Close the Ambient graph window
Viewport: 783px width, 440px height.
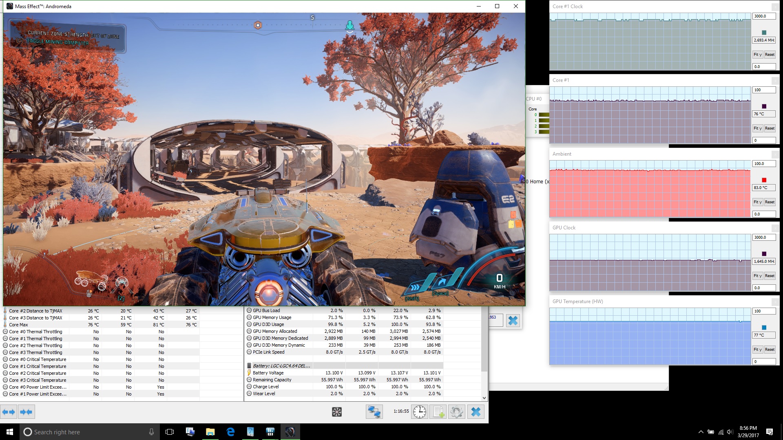[x=775, y=154]
